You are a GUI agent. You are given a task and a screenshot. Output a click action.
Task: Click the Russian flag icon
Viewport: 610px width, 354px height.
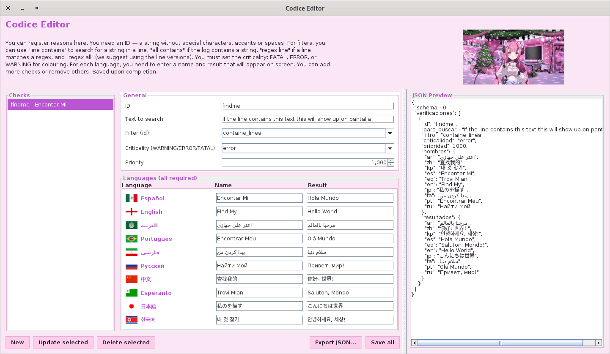point(132,266)
